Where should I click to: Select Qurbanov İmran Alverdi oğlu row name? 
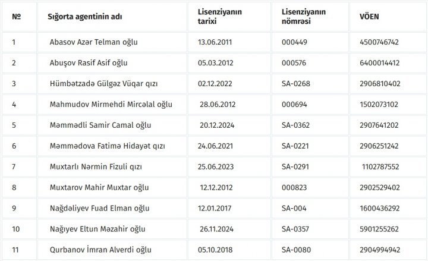pos(100,250)
